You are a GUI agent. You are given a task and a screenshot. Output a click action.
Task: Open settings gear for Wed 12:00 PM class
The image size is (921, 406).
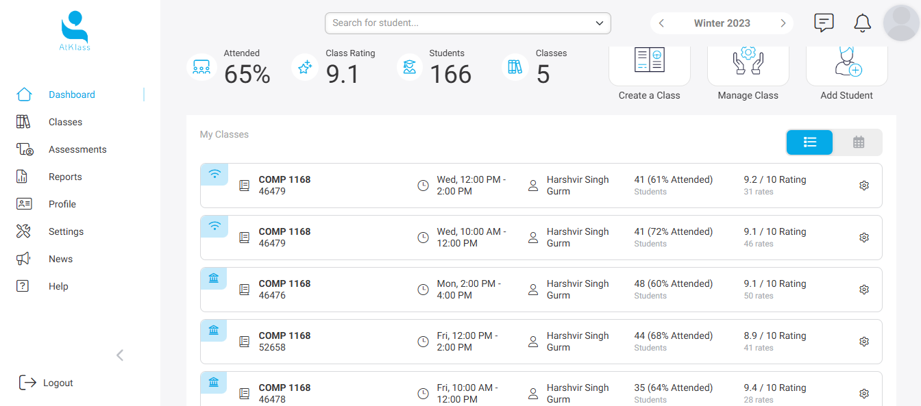coord(864,186)
